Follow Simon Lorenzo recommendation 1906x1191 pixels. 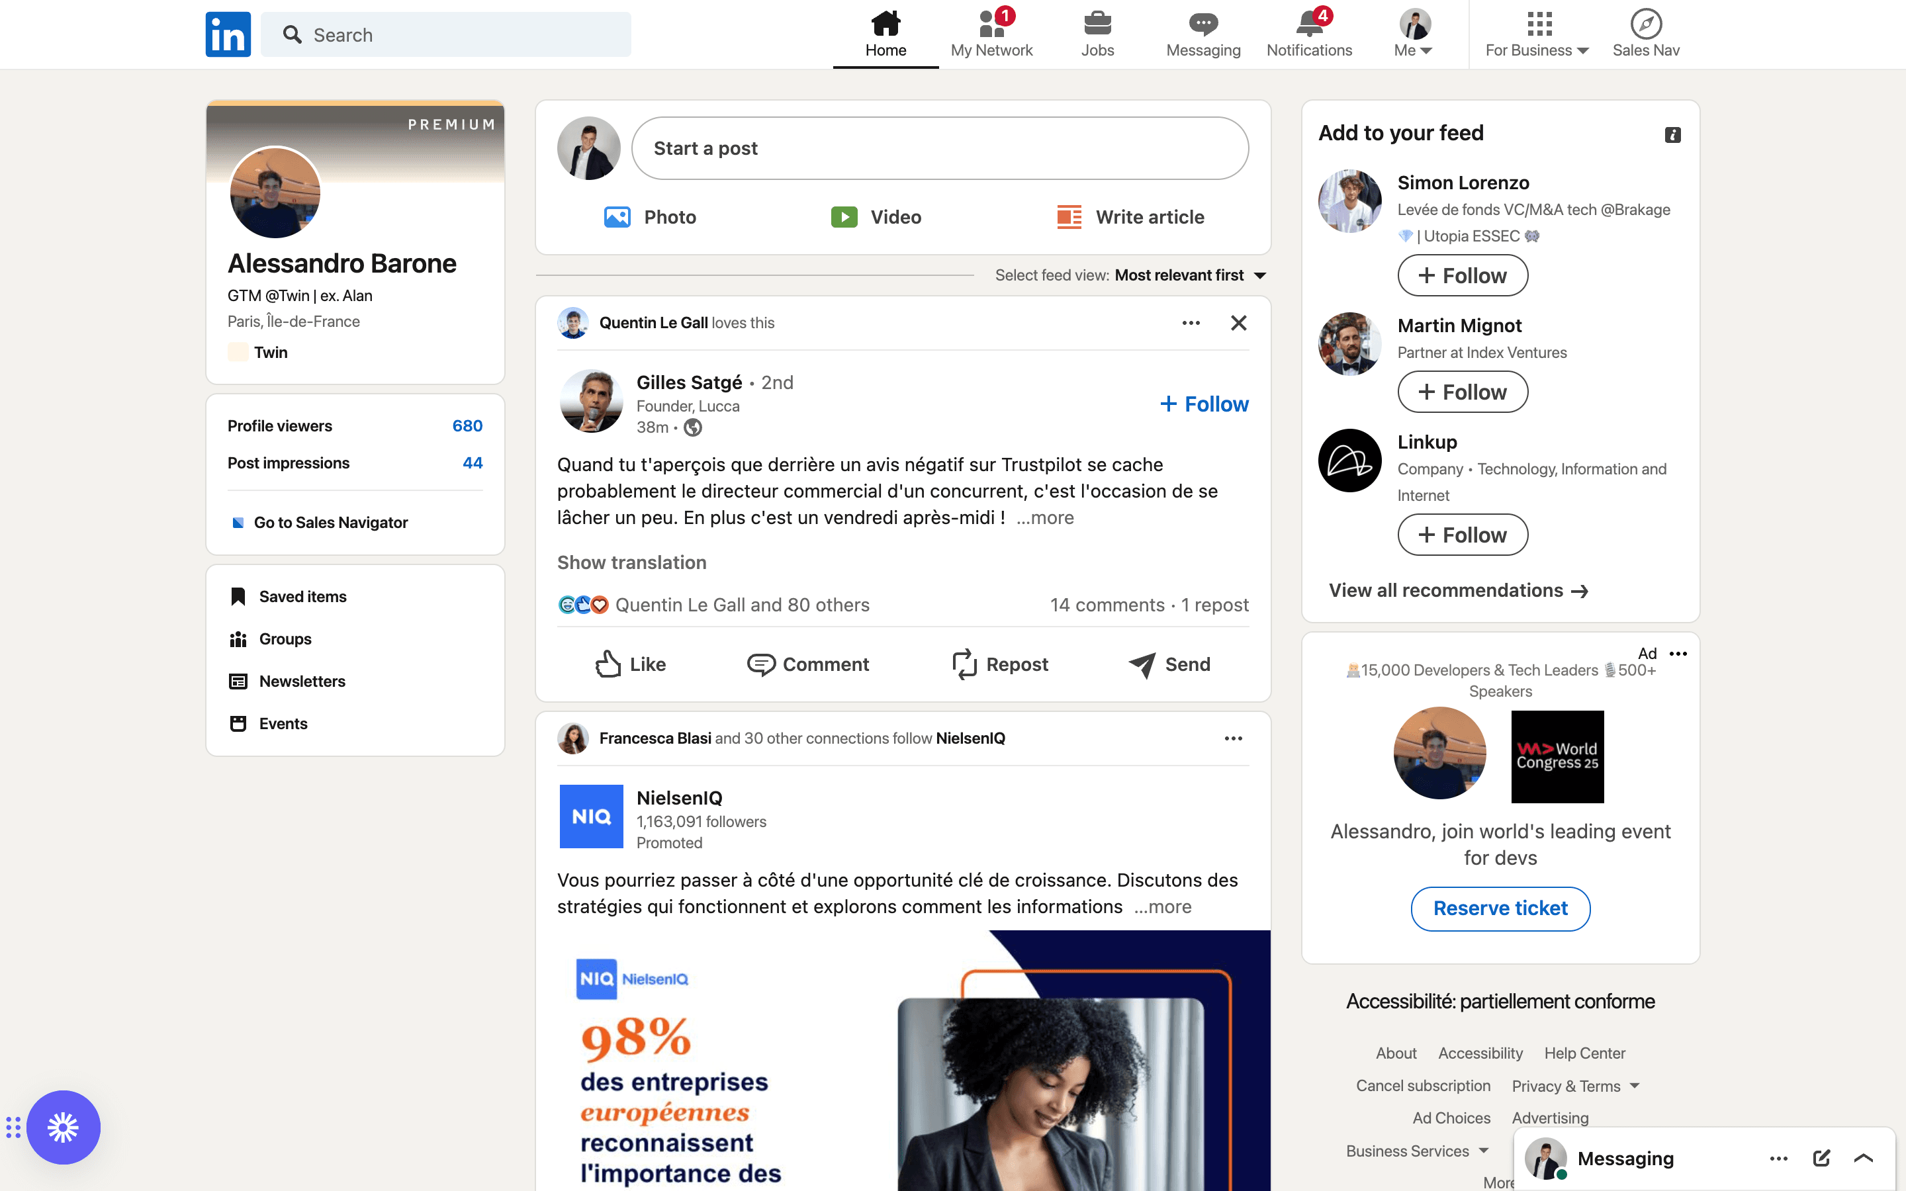[1461, 276]
